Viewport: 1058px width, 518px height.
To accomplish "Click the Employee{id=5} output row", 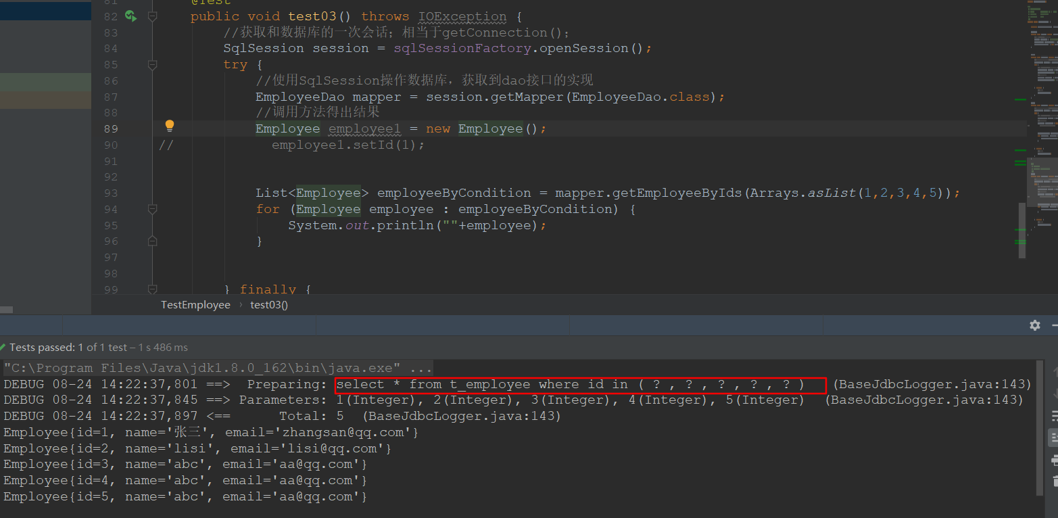I will 185,496.
